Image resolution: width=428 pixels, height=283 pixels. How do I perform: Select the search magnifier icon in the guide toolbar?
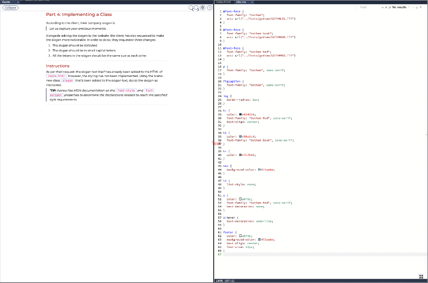[x=191, y=8]
